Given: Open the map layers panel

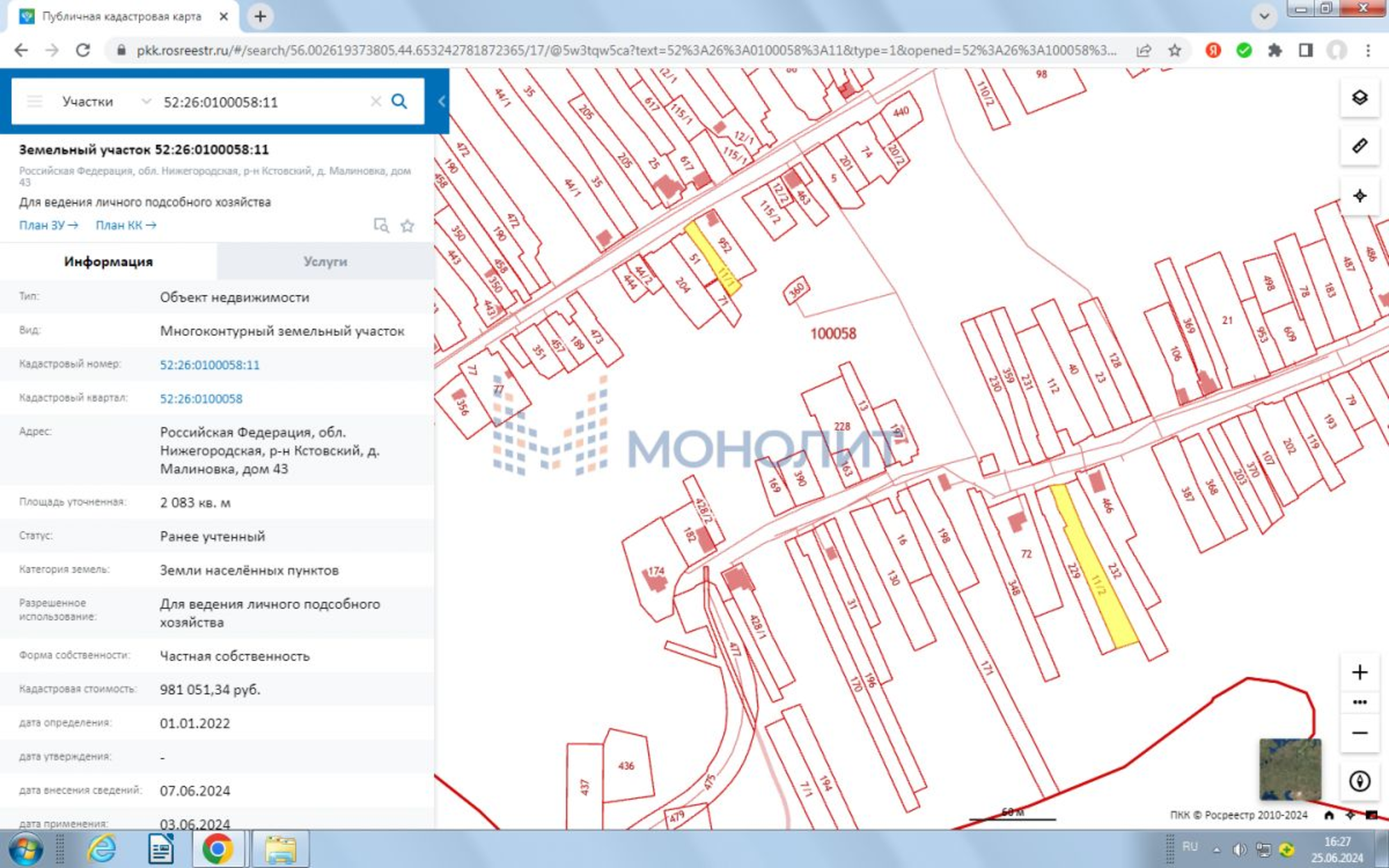Looking at the screenshot, I should click(x=1359, y=98).
